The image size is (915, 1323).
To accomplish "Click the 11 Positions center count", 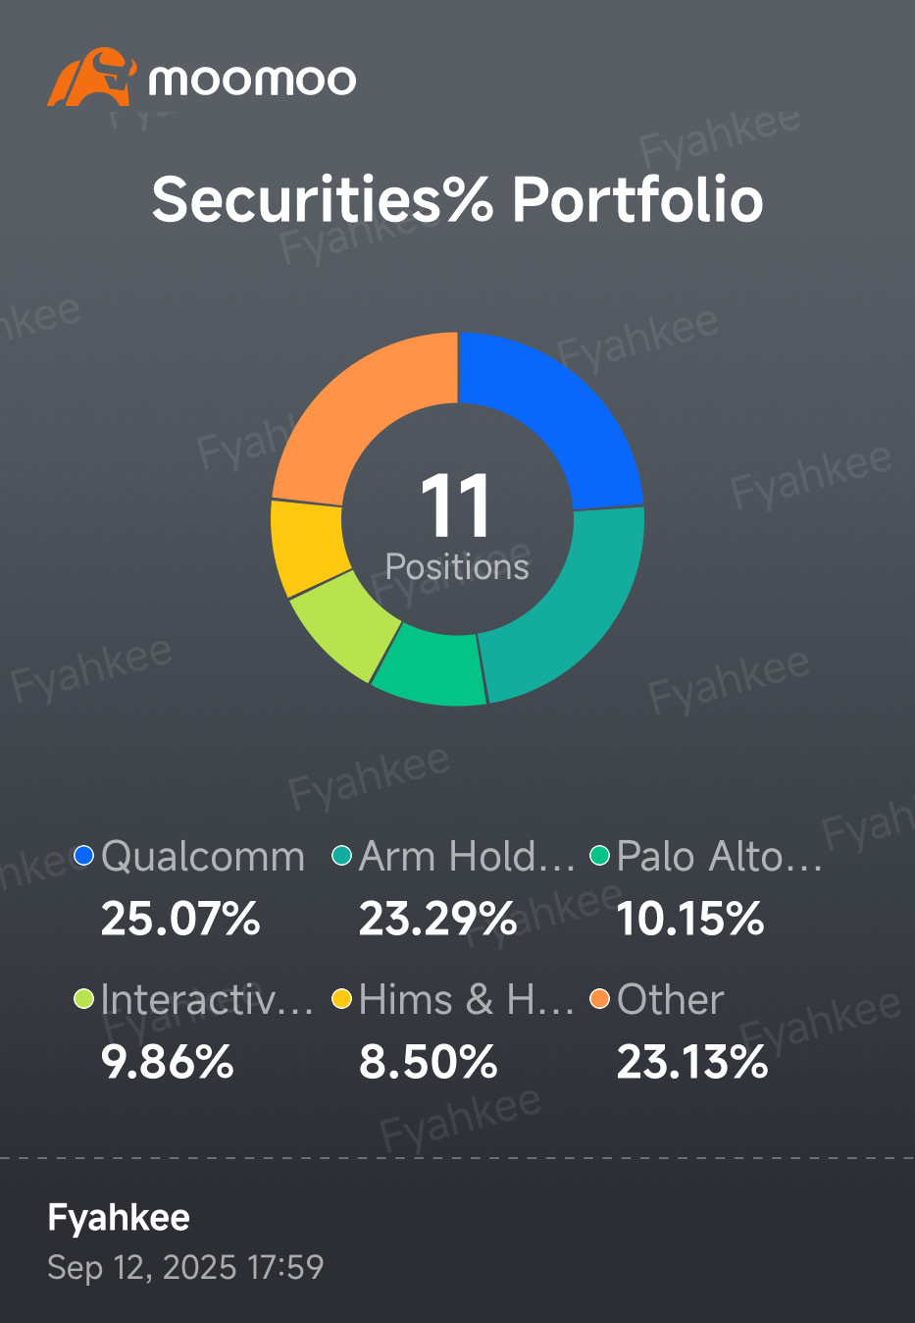I will point(457,527).
